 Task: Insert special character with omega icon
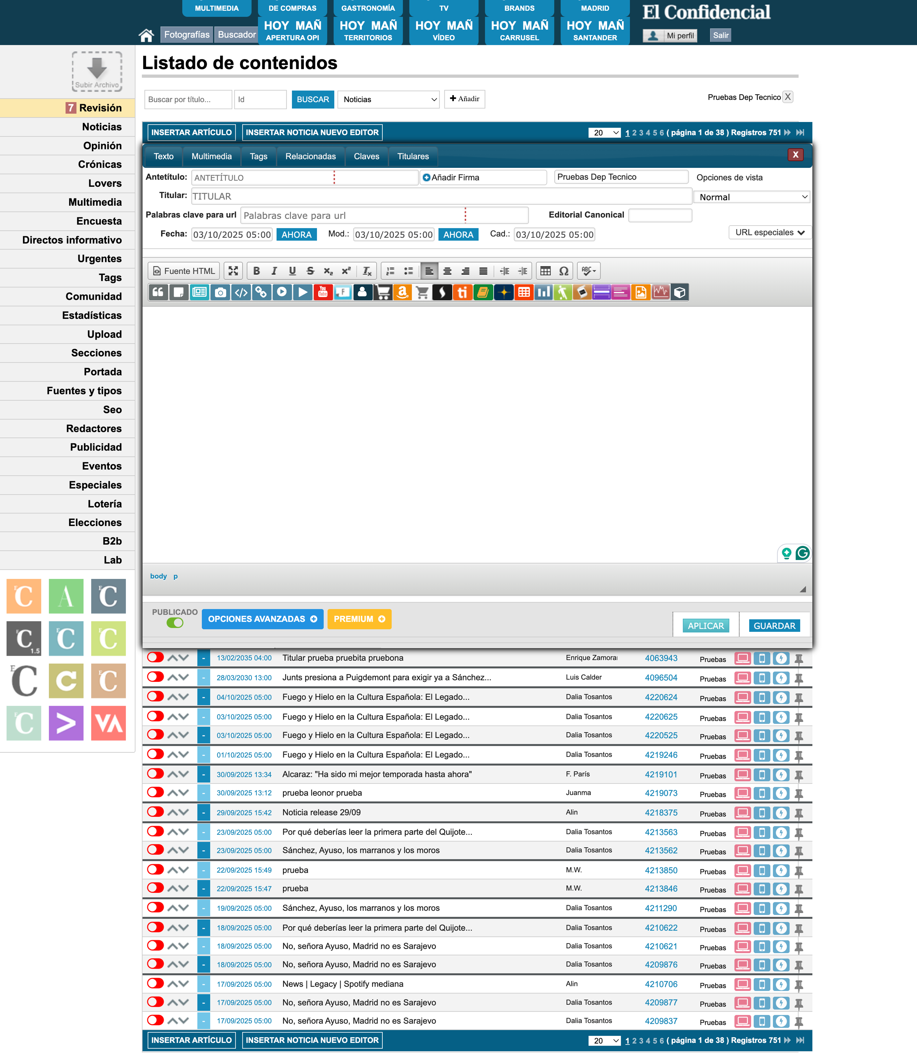pos(563,271)
